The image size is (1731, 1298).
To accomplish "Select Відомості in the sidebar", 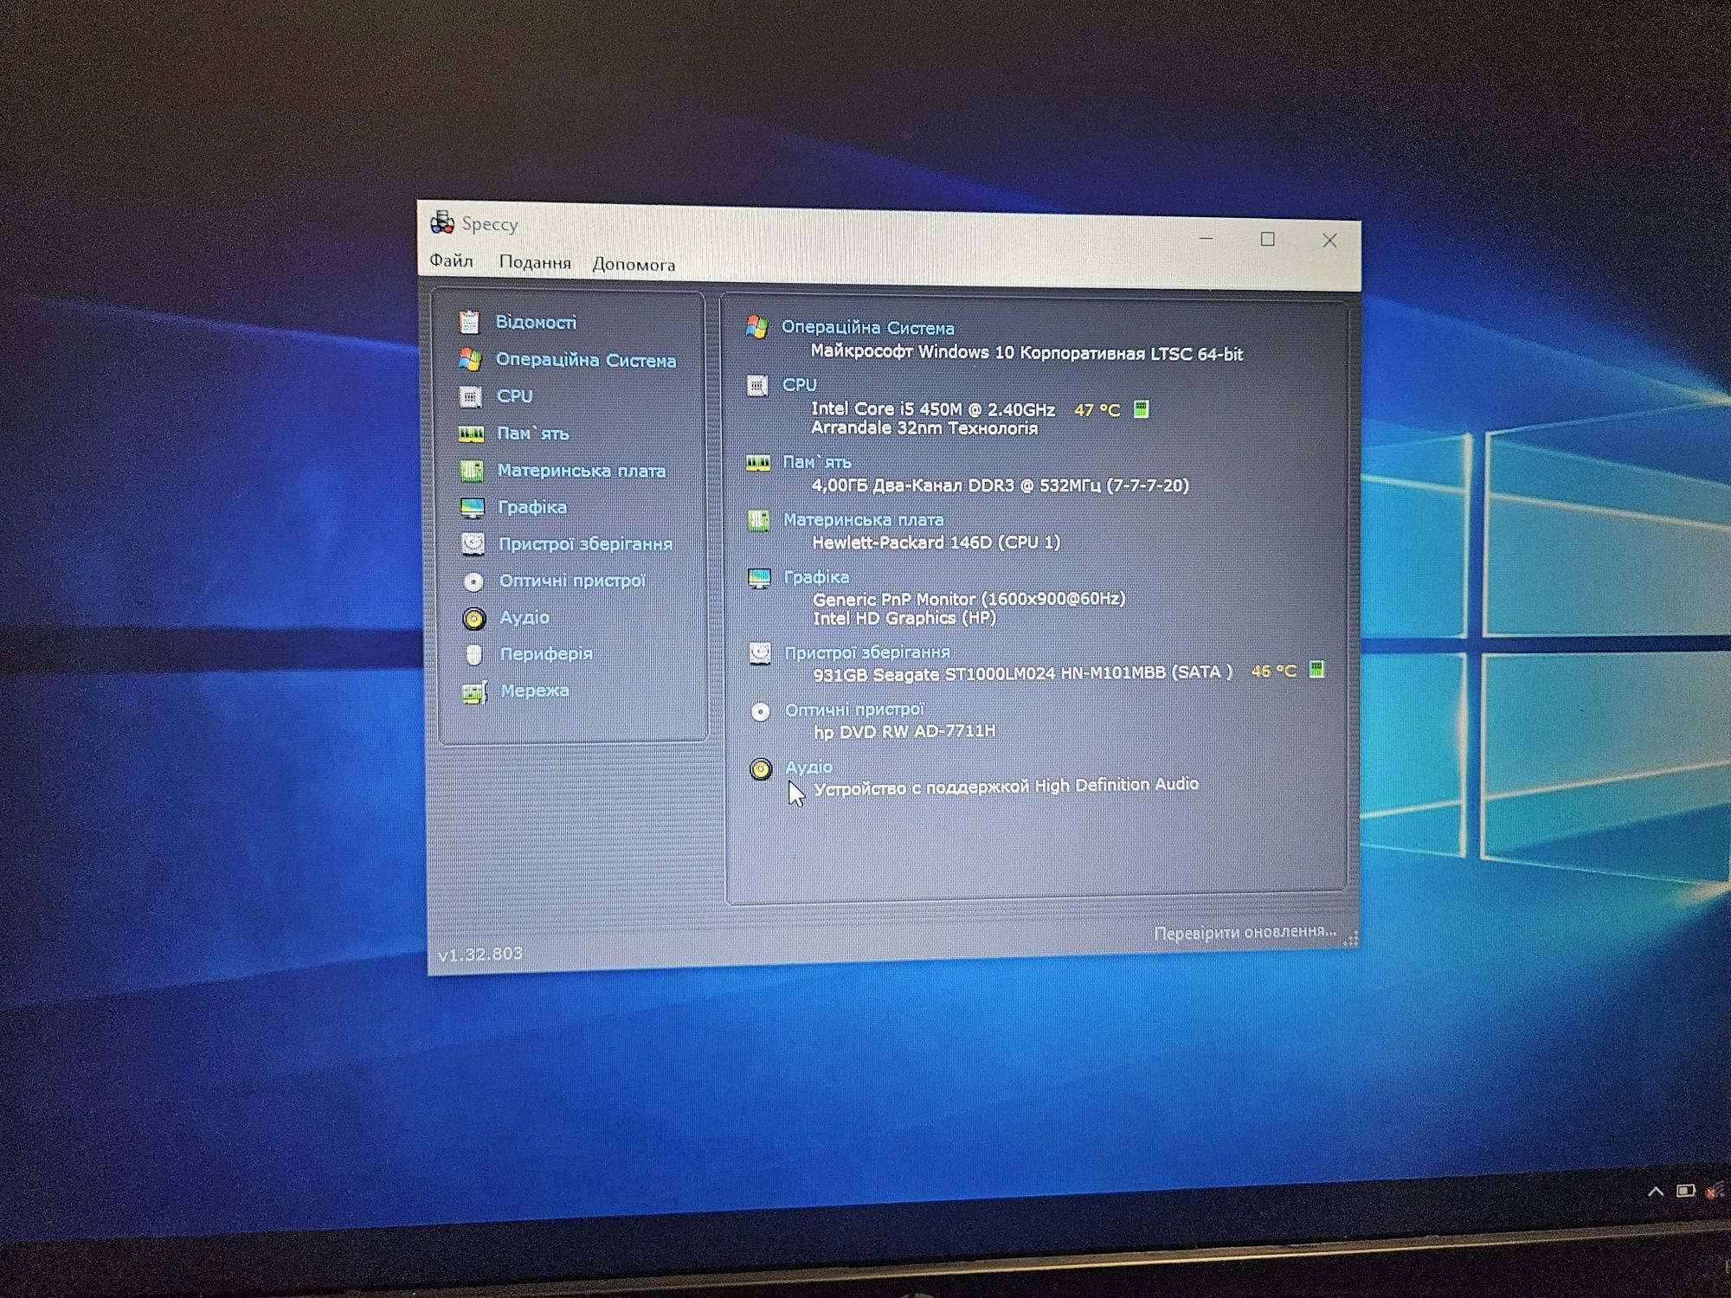I will (536, 322).
